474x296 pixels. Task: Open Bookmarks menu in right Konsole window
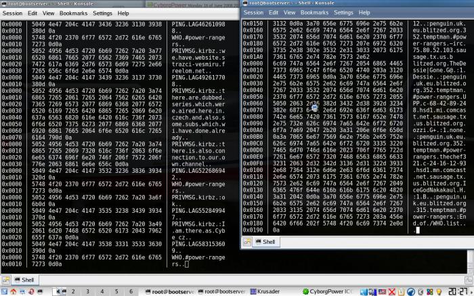point(314,12)
